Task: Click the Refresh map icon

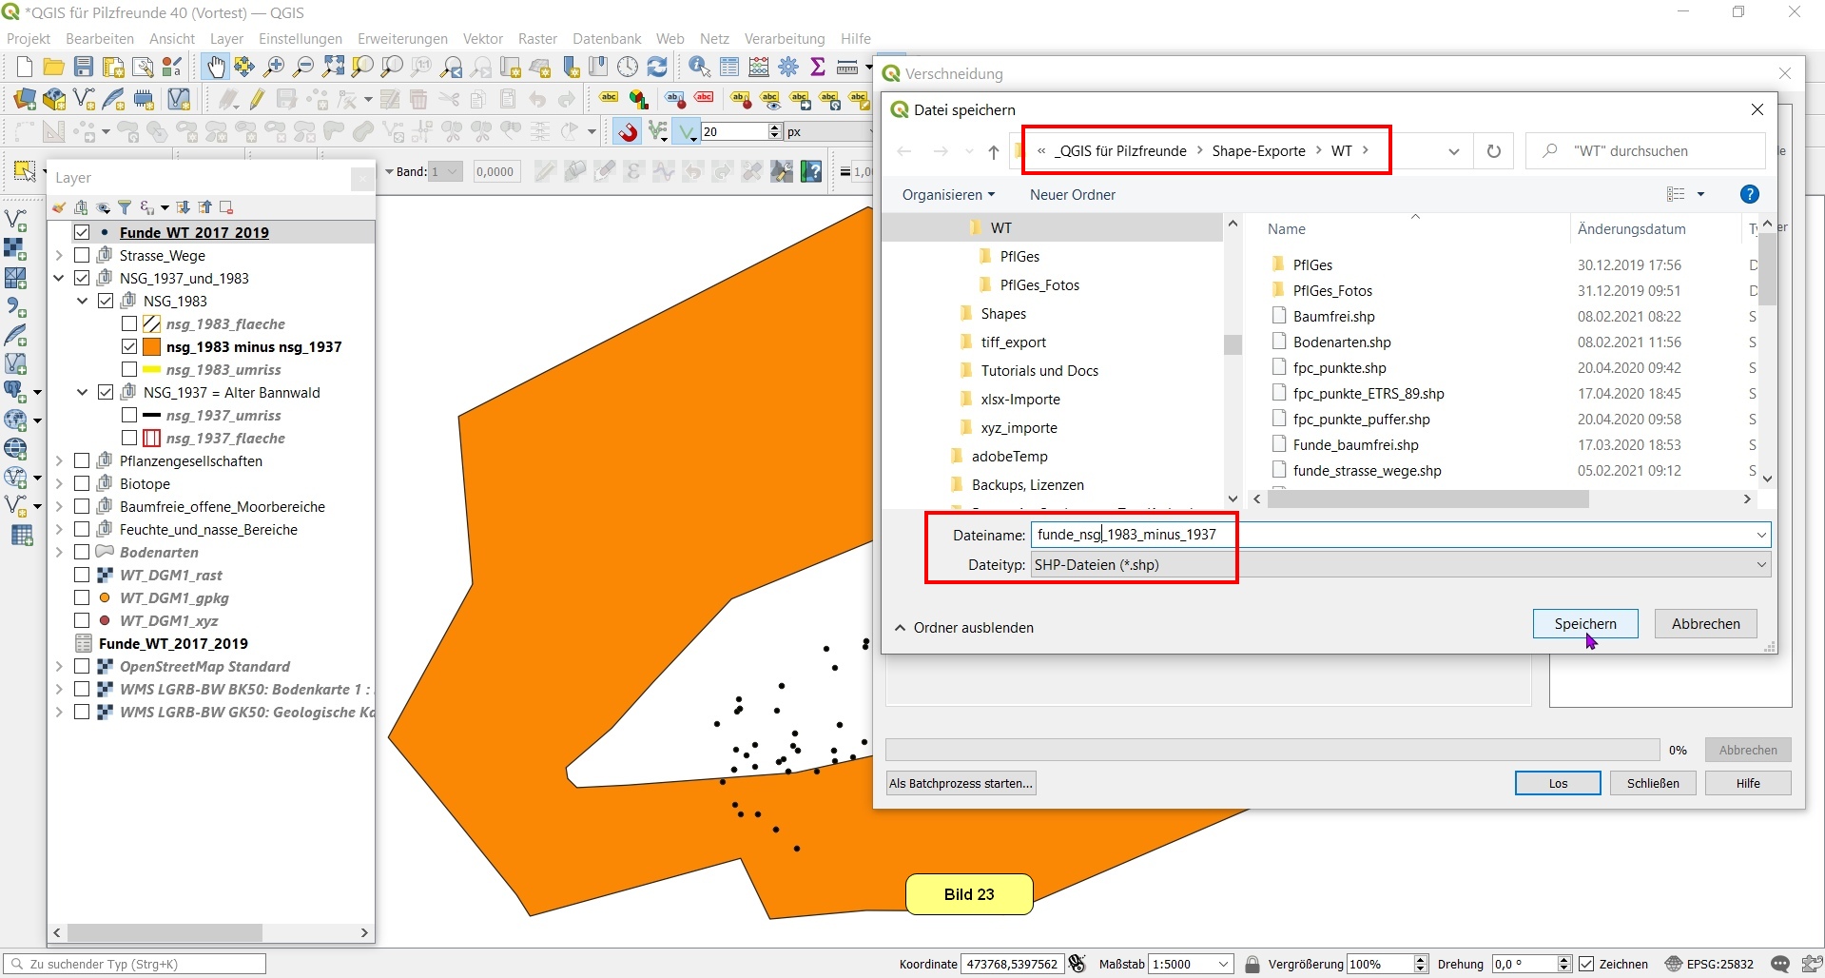Action: coord(657,67)
